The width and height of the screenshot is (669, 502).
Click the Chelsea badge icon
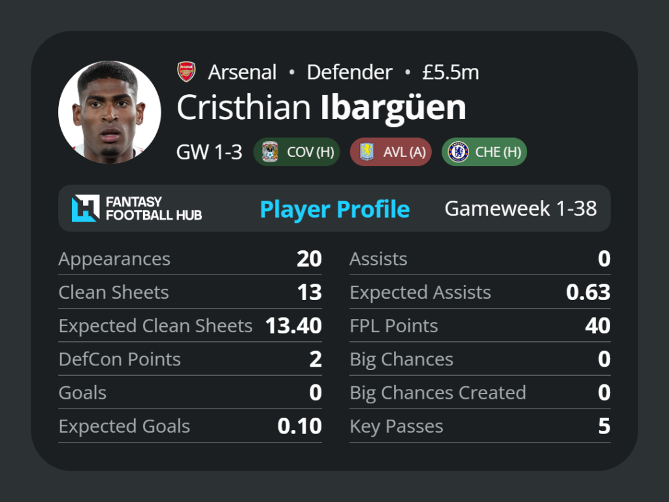(x=458, y=152)
